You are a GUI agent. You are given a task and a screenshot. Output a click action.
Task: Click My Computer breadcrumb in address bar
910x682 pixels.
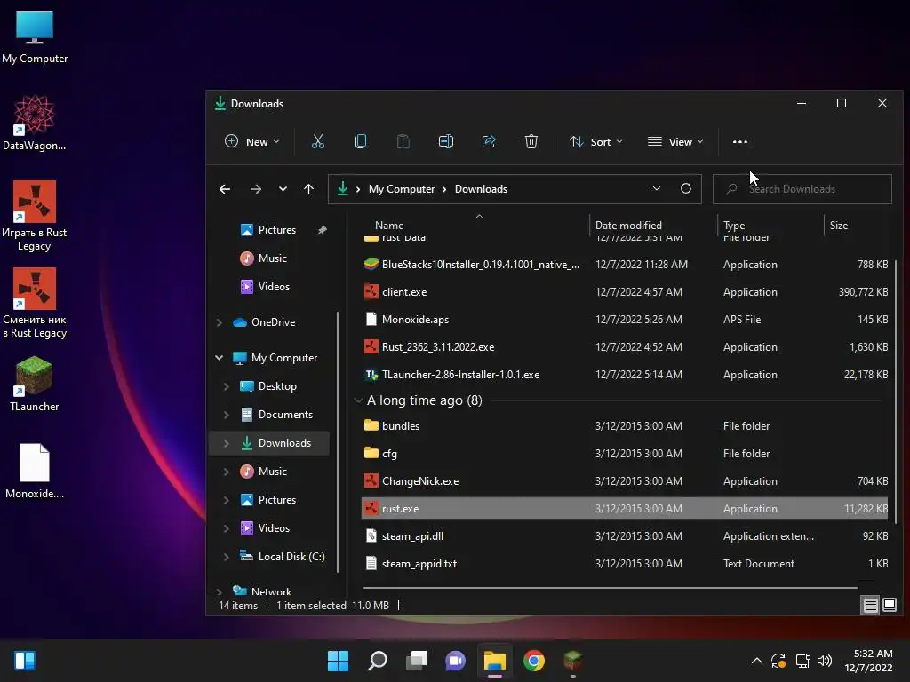[x=402, y=189]
